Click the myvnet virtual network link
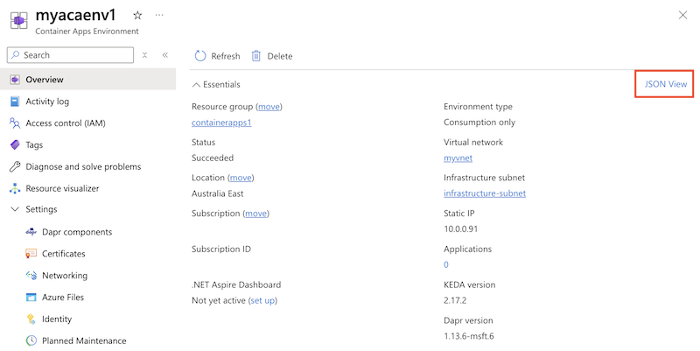Screen dimensions: 700x351 460,158
